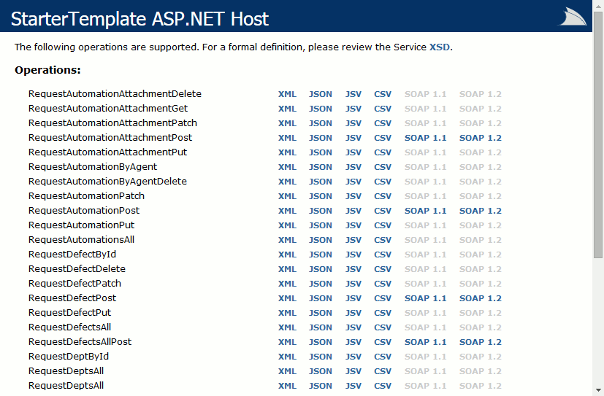The width and height of the screenshot is (604, 396).
Task: Open JSON link for RequestDeptById
Action: pyautogui.click(x=320, y=357)
